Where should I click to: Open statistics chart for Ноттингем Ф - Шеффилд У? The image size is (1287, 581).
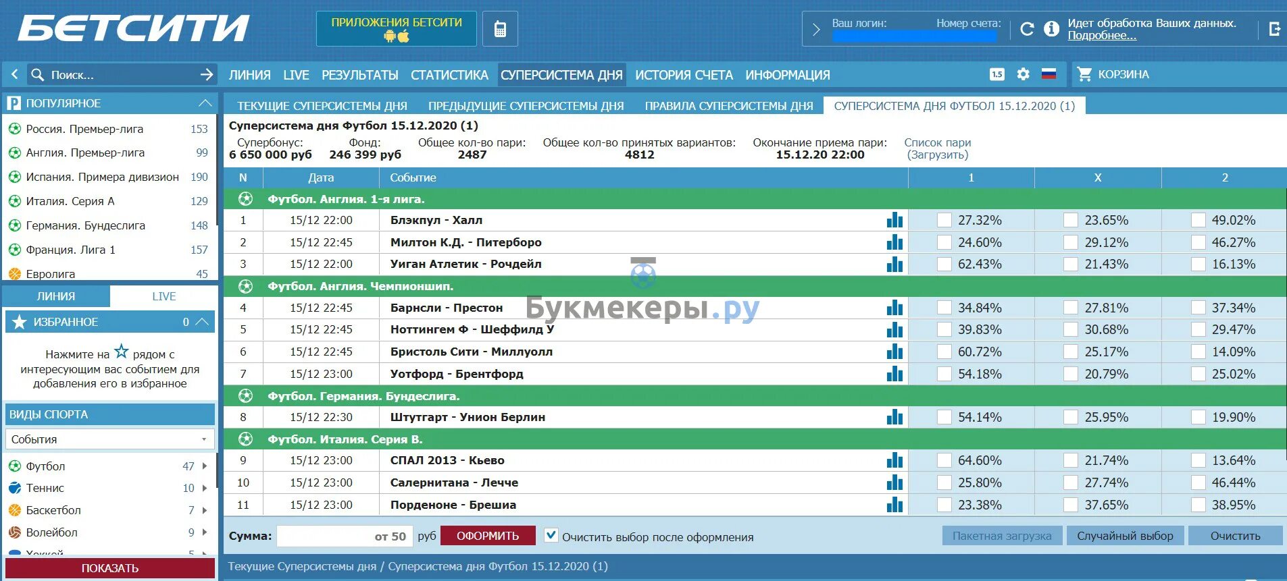[x=894, y=329]
